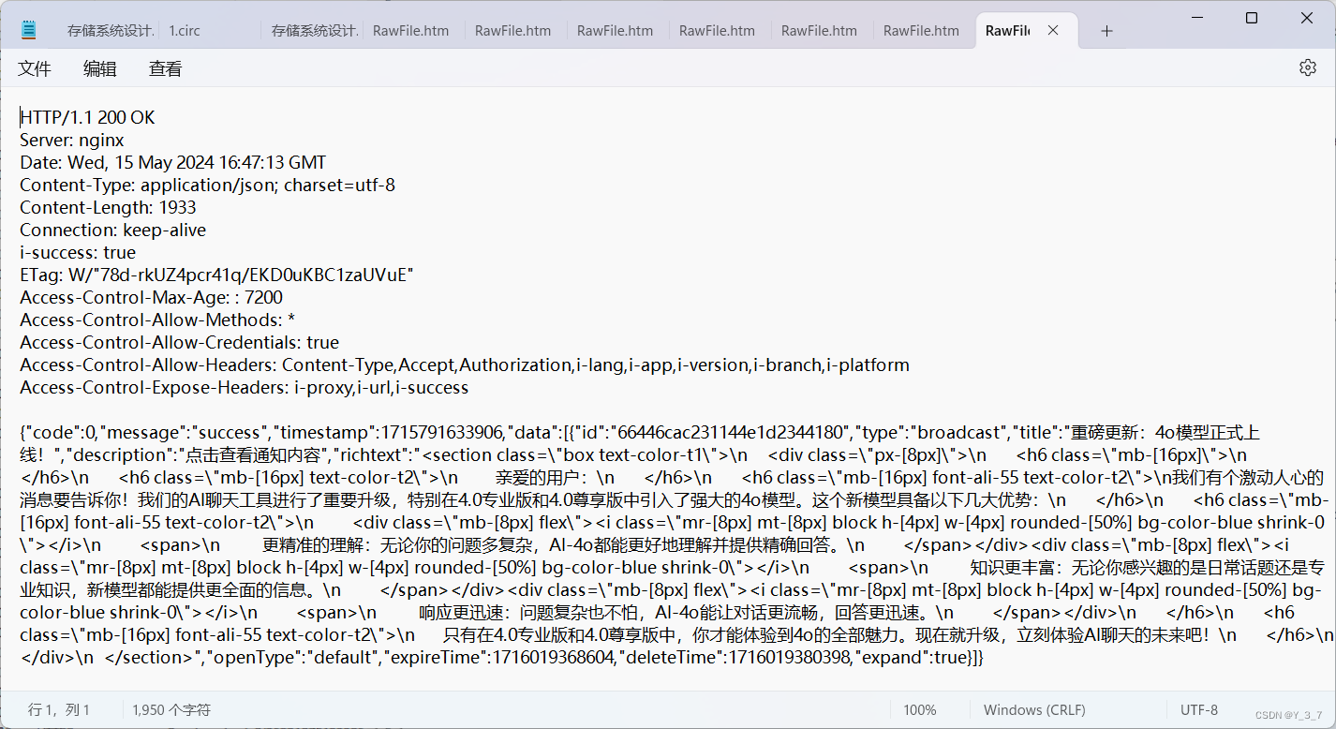Click the Content-Type: application/json line
The width and height of the screenshot is (1336, 729).
(x=208, y=185)
